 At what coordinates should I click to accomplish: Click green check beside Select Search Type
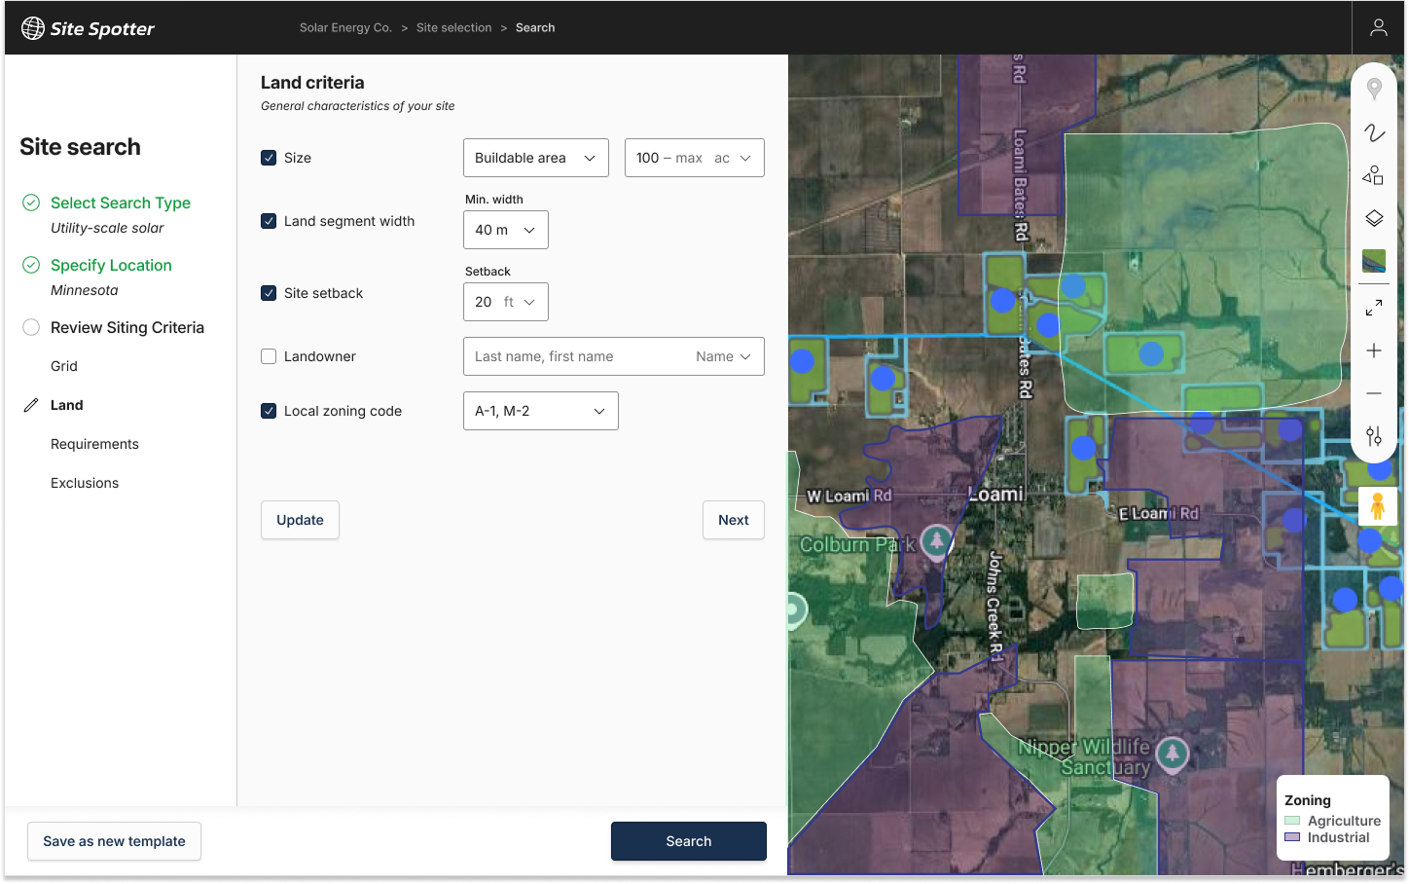click(31, 203)
